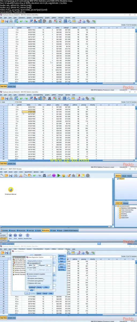
Task: Switch to the Models tab in Modeler
Action: click(129, 176)
